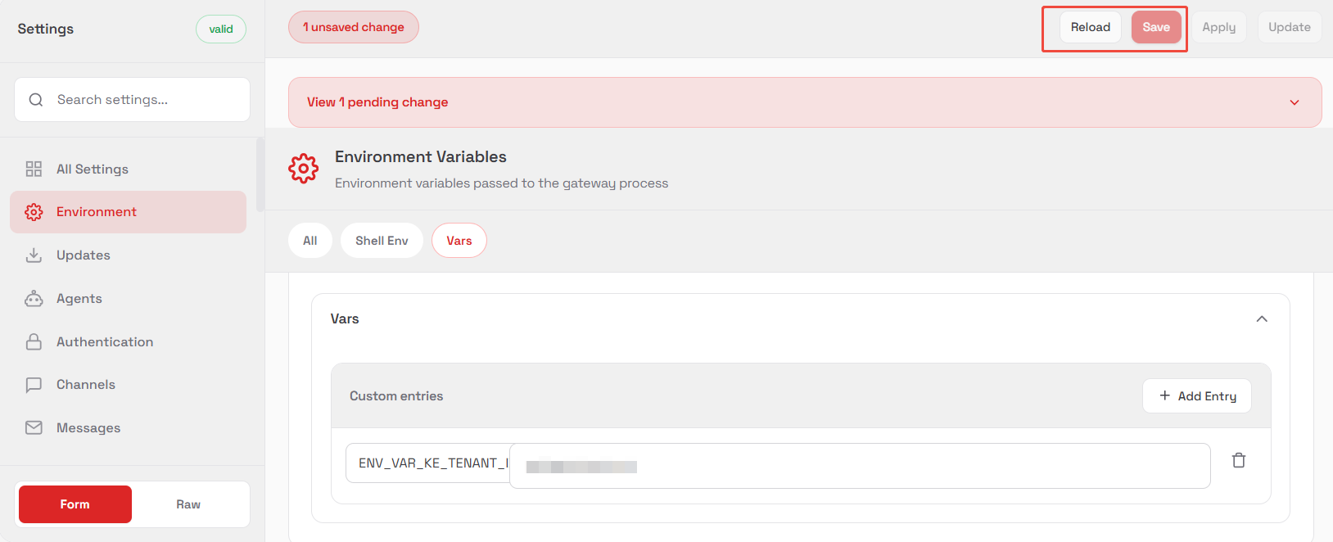Click the Agents robot icon
Image resolution: width=1333 pixels, height=542 pixels.
pyautogui.click(x=34, y=299)
